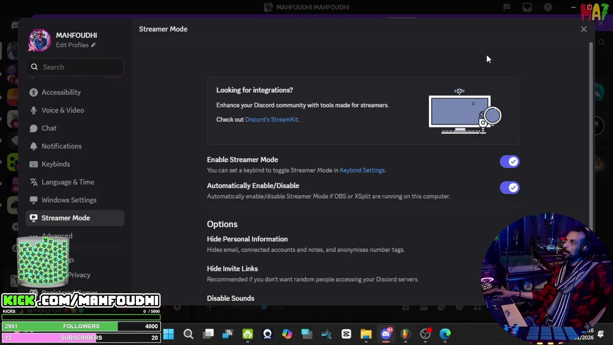Open Language & Time settings
This screenshot has height=345, width=613.
click(75, 182)
